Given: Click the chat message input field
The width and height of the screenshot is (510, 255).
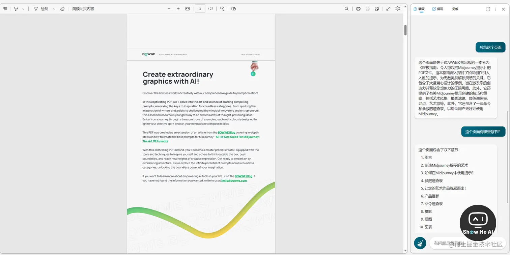Looking at the screenshot, I should click(467, 243).
